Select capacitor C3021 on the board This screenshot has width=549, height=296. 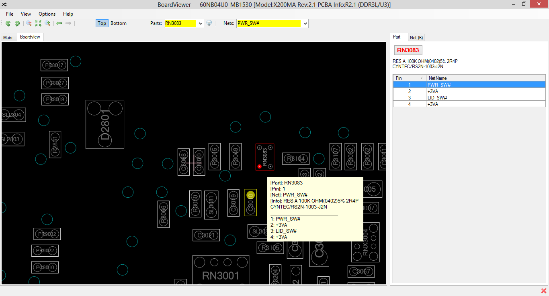[206, 235]
